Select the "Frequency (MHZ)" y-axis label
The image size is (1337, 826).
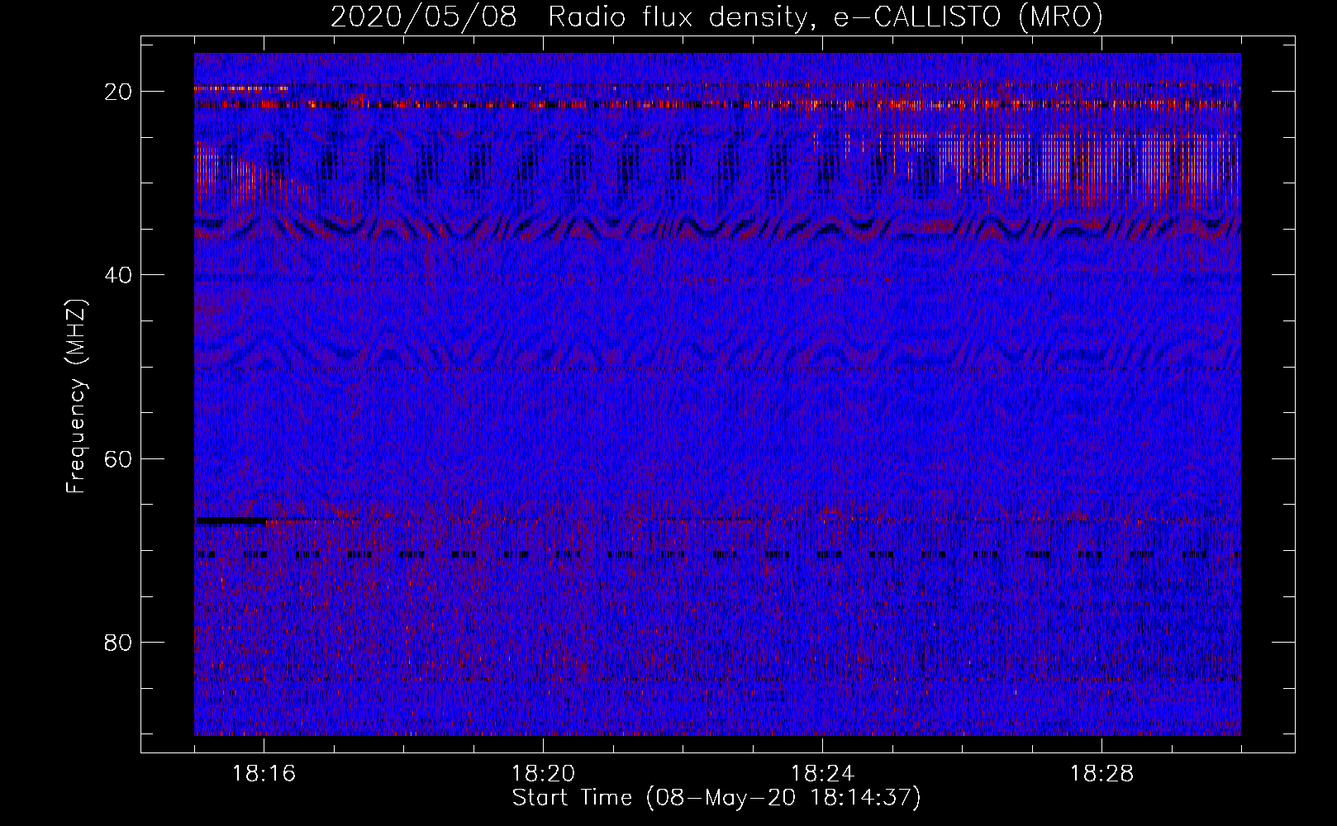pos(76,396)
